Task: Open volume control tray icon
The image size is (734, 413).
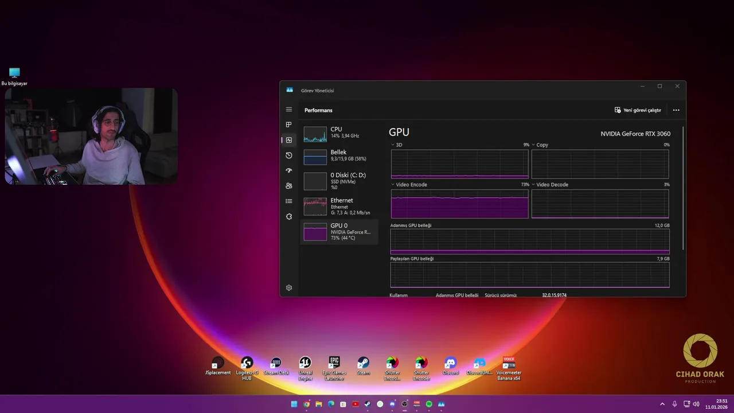Action: click(x=696, y=404)
